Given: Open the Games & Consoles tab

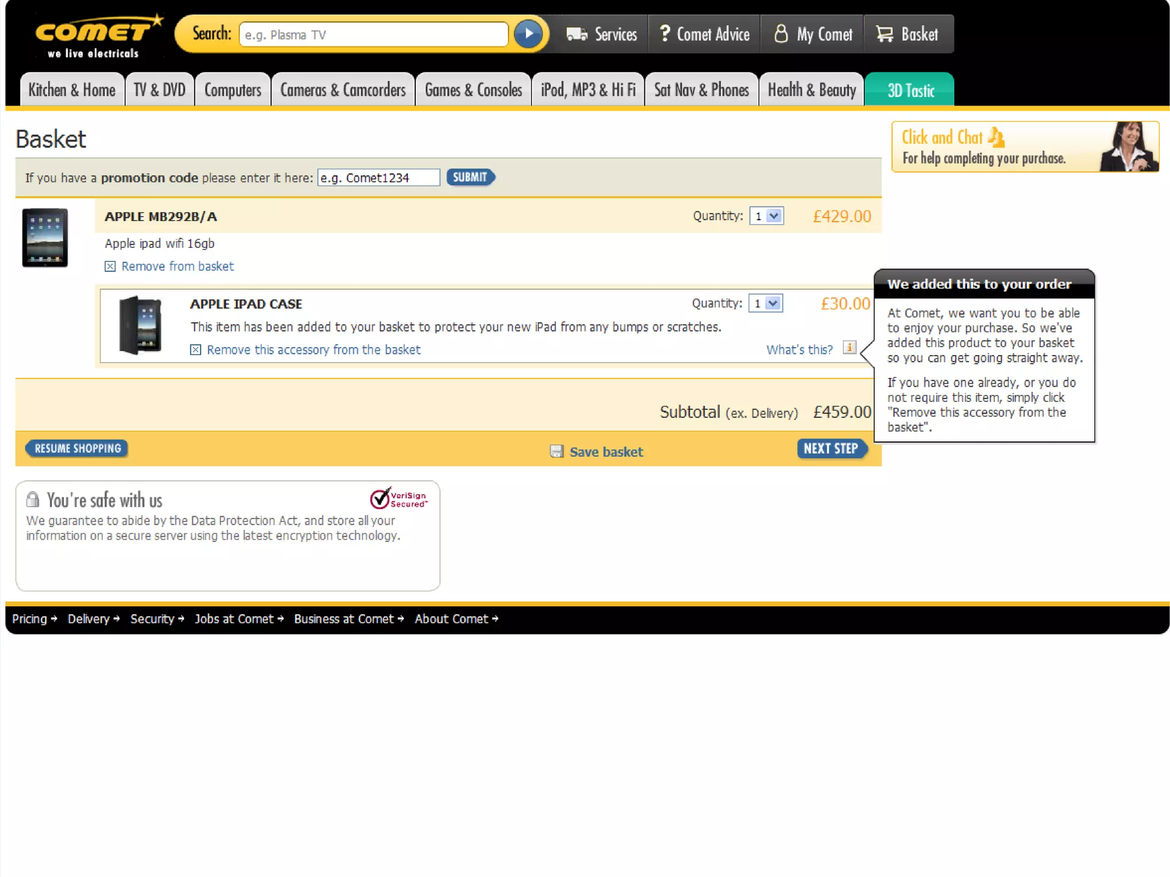Looking at the screenshot, I should 473,90.
